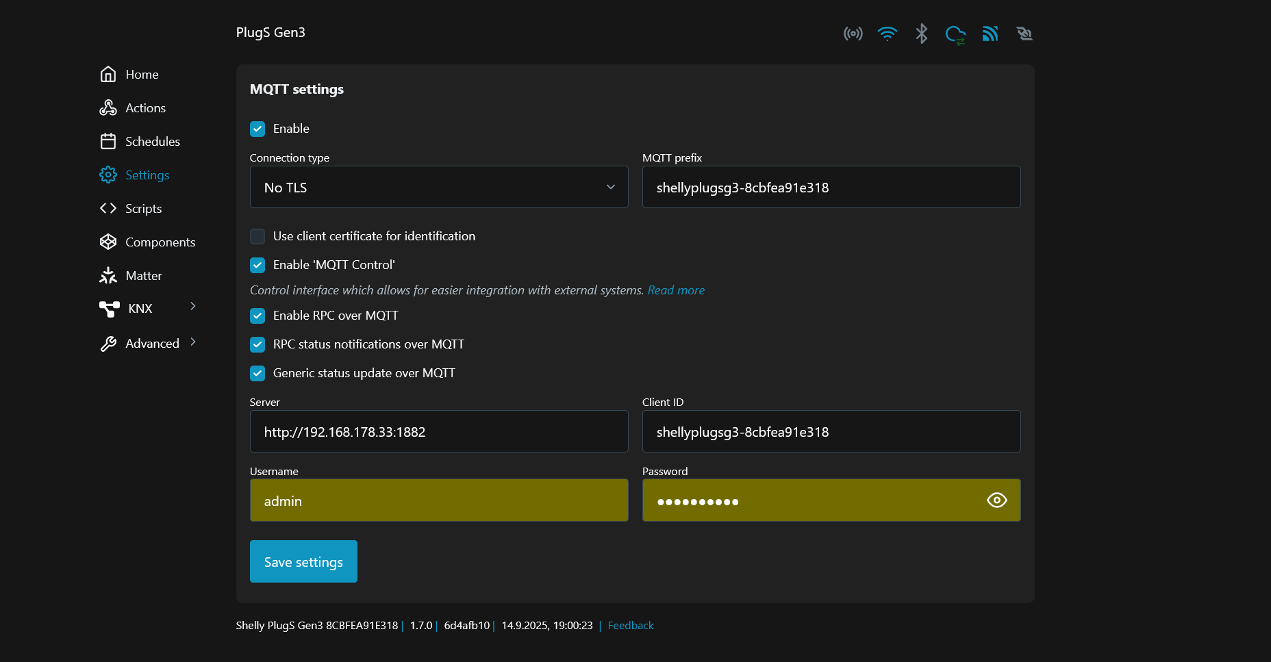Go to Schedules in the sidebar
The image size is (1271, 662).
click(x=152, y=142)
